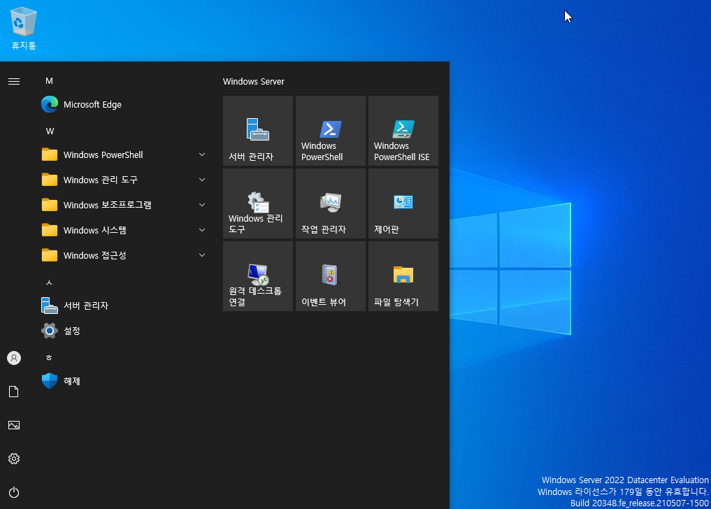Open 서버 관리자 in the app list
Viewport: 711px width, 509px height.
point(122,306)
